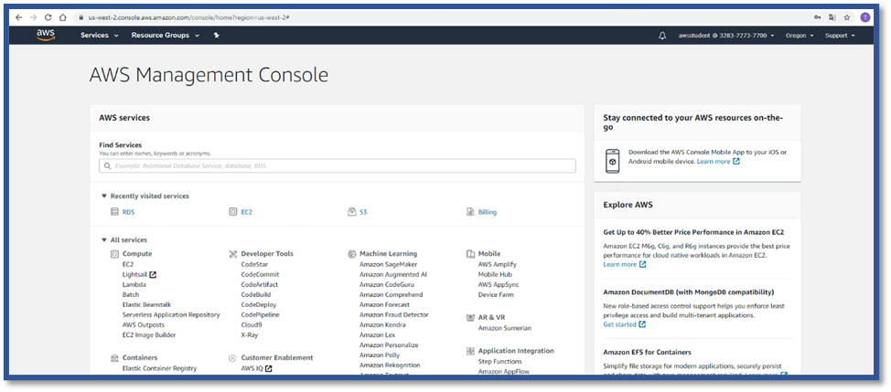Open the notifications bell icon
This screenshot has height=392, width=891.
(662, 35)
